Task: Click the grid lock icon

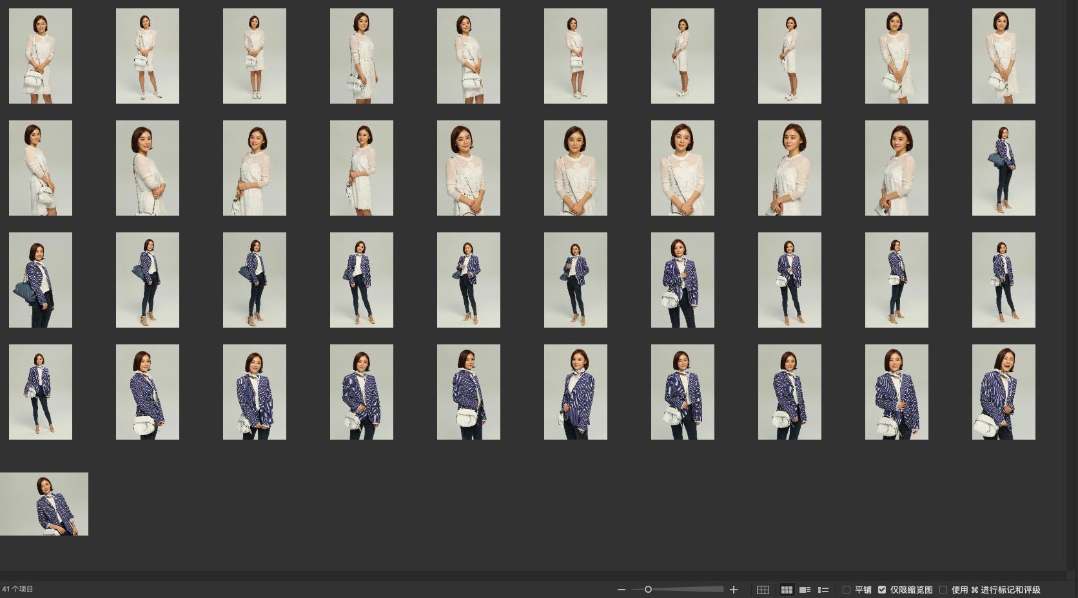Action: click(x=763, y=590)
